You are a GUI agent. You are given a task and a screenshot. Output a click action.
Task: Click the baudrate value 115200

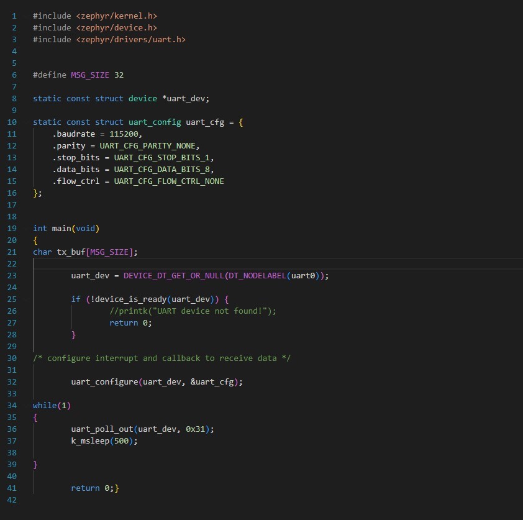point(124,134)
